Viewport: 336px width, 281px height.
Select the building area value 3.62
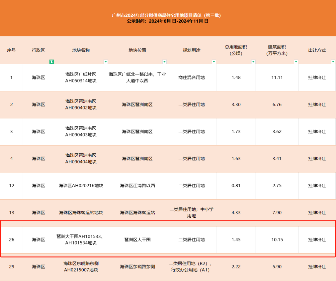[277, 131]
